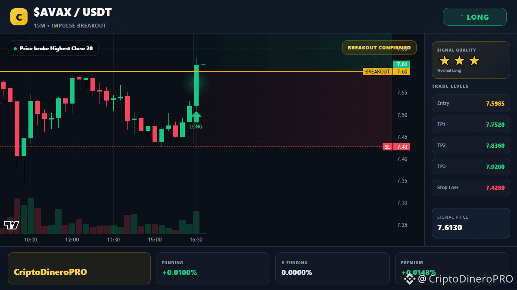Select the TP3 7.9200 level row
Image resolution: width=517 pixels, height=290 pixels.
[x=470, y=166]
